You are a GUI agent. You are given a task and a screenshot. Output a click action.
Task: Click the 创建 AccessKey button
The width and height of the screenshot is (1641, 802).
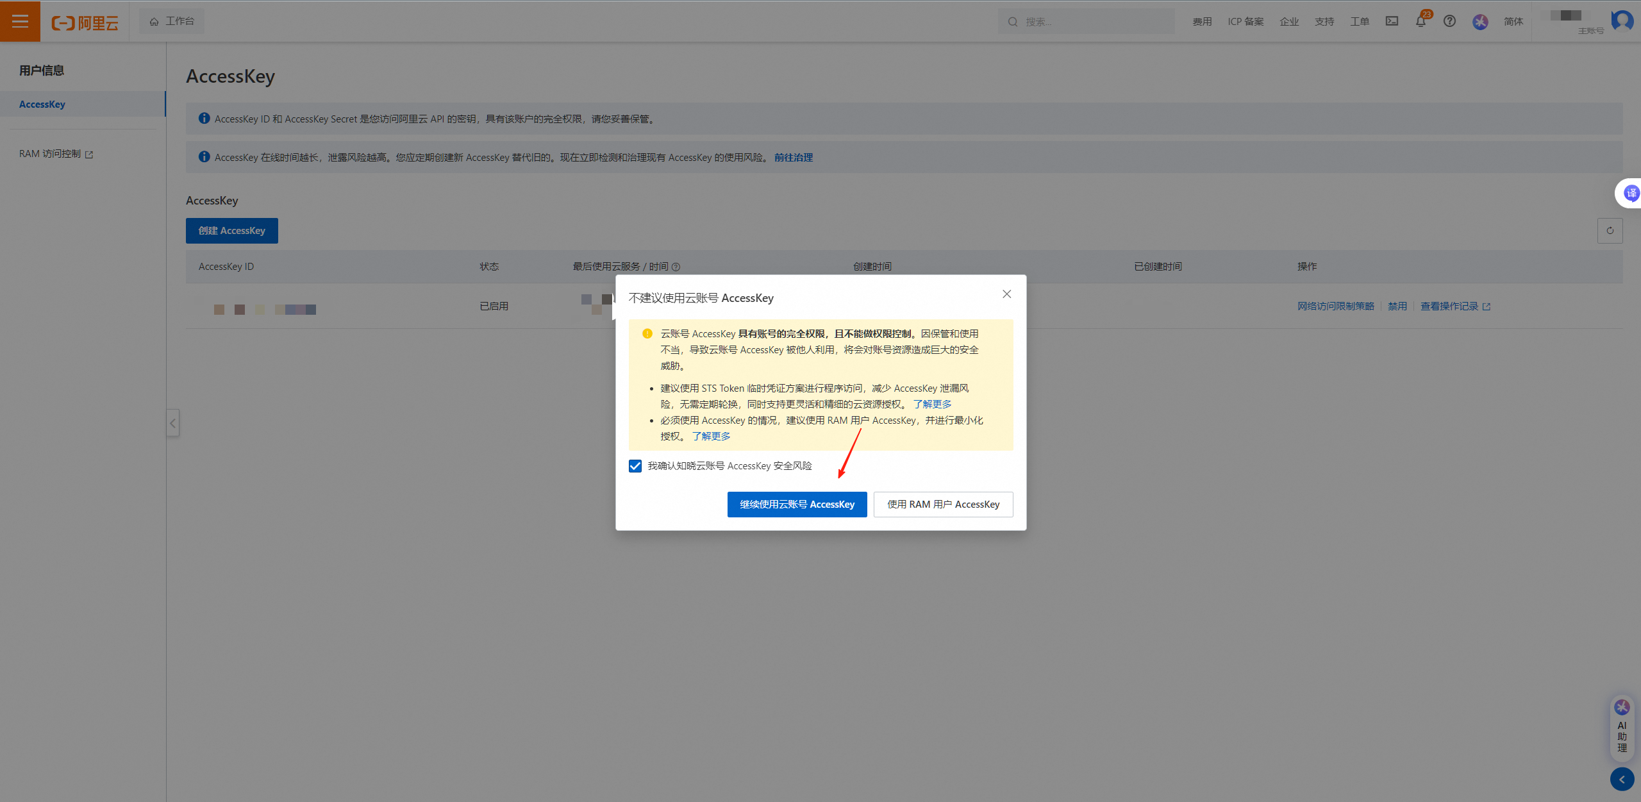pyautogui.click(x=231, y=231)
